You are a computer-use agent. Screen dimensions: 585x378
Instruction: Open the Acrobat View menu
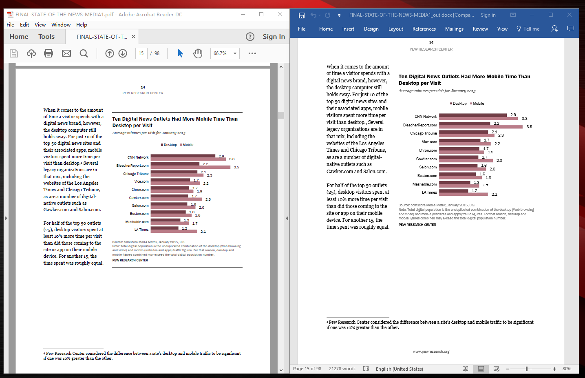[x=40, y=25]
